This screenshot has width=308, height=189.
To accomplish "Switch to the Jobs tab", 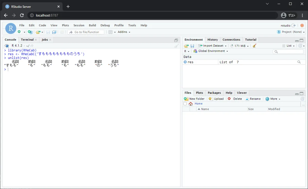I will (45, 40).
